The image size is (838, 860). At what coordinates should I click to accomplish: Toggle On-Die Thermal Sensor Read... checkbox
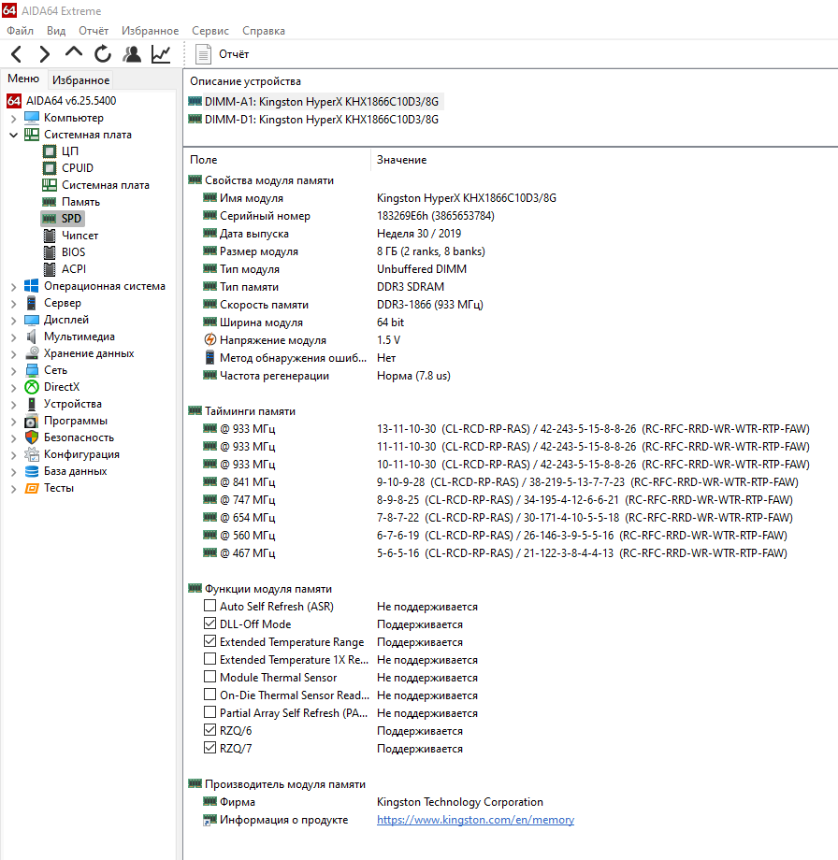(x=209, y=695)
